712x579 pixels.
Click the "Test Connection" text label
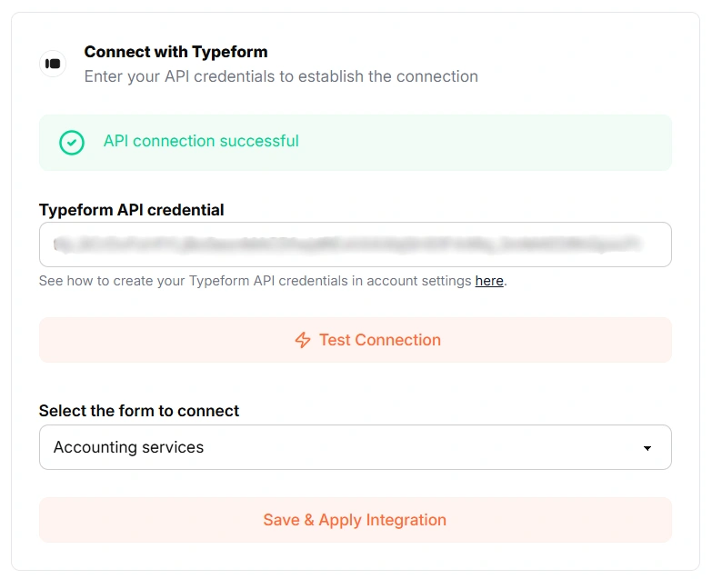click(379, 340)
